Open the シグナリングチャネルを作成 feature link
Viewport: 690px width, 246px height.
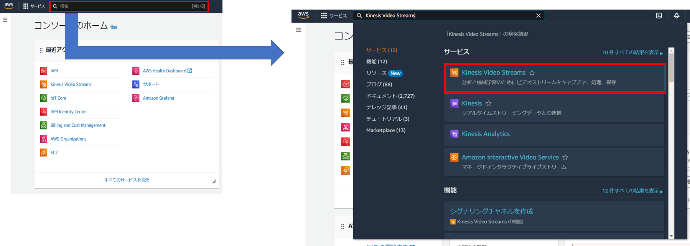[491, 211]
